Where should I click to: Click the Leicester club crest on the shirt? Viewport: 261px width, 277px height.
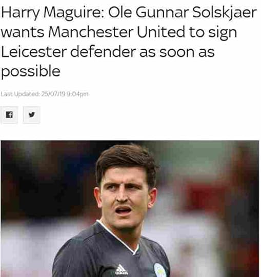click(160, 270)
